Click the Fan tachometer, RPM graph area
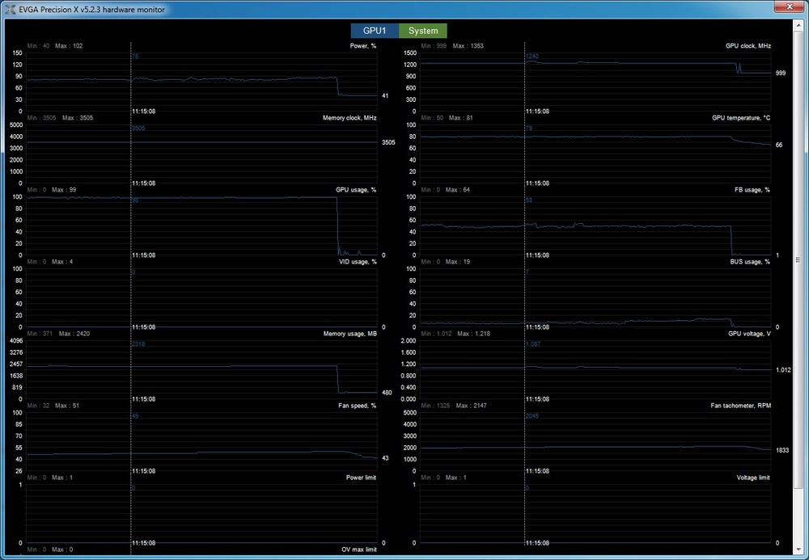 [x=596, y=441]
